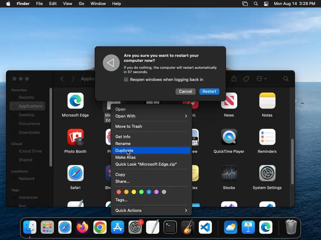Choose Duplicate from context menu
321x240 pixels.
click(x=151, y=150)
